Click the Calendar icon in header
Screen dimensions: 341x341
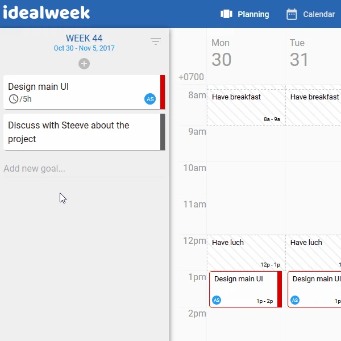click(292, 14)
